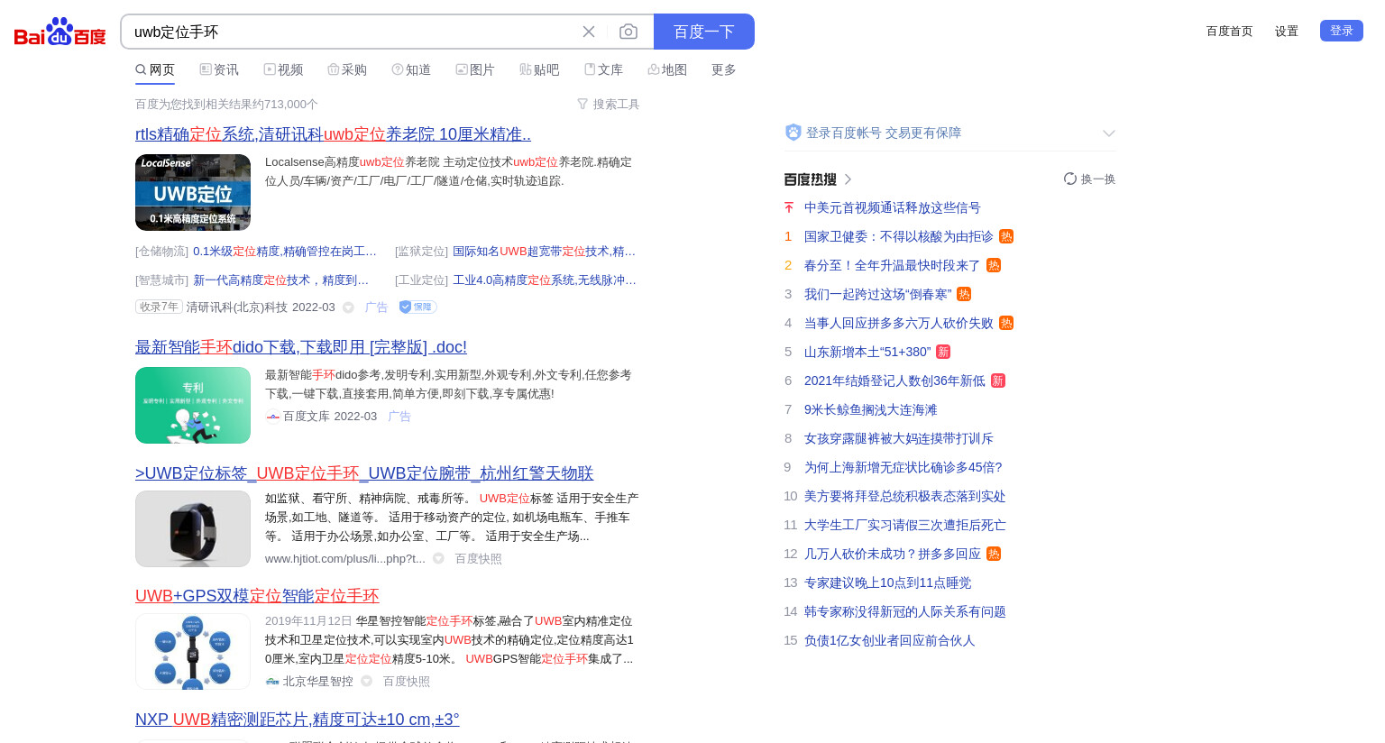The image size is (1385, 743).
Task: Clear the search box with the X icon
Action: click(x=589, y=32)
